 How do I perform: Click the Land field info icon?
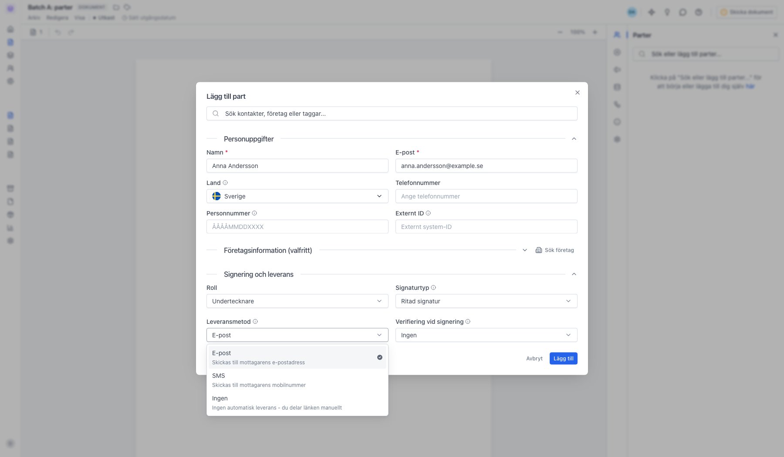click(225, 183)
